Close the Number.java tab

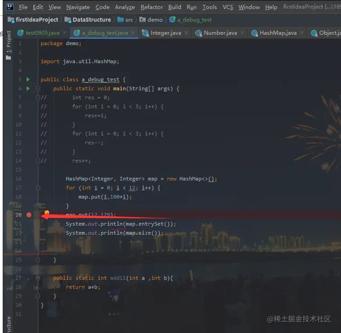click(x=242, y=32)
